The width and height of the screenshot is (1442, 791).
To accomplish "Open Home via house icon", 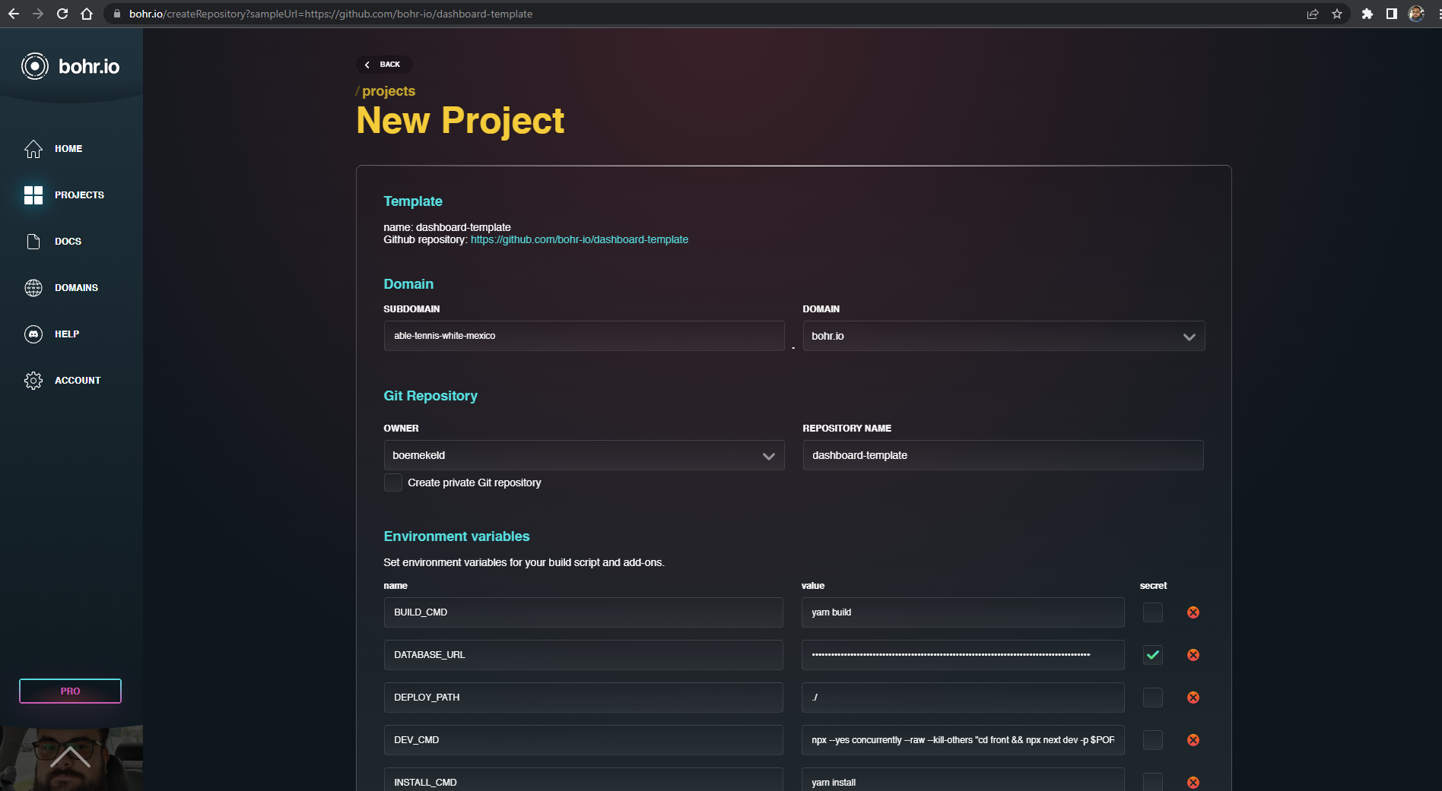I will [x=33, y=149].
